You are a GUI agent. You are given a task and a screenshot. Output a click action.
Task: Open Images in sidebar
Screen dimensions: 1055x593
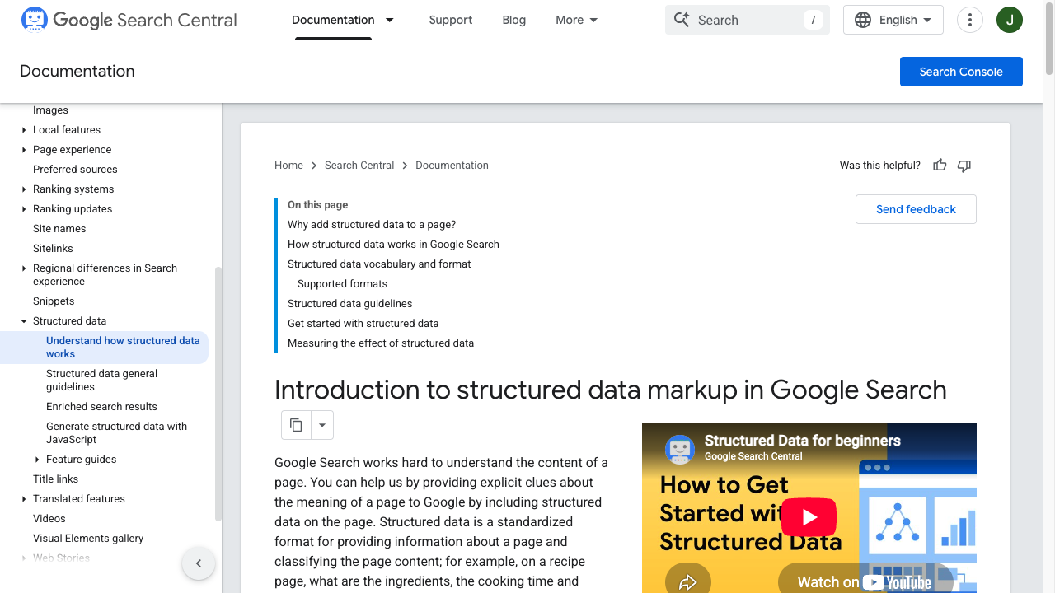50,110
